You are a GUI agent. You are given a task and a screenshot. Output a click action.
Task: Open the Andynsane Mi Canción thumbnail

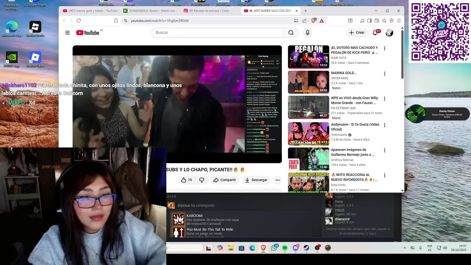coord(308,134)
